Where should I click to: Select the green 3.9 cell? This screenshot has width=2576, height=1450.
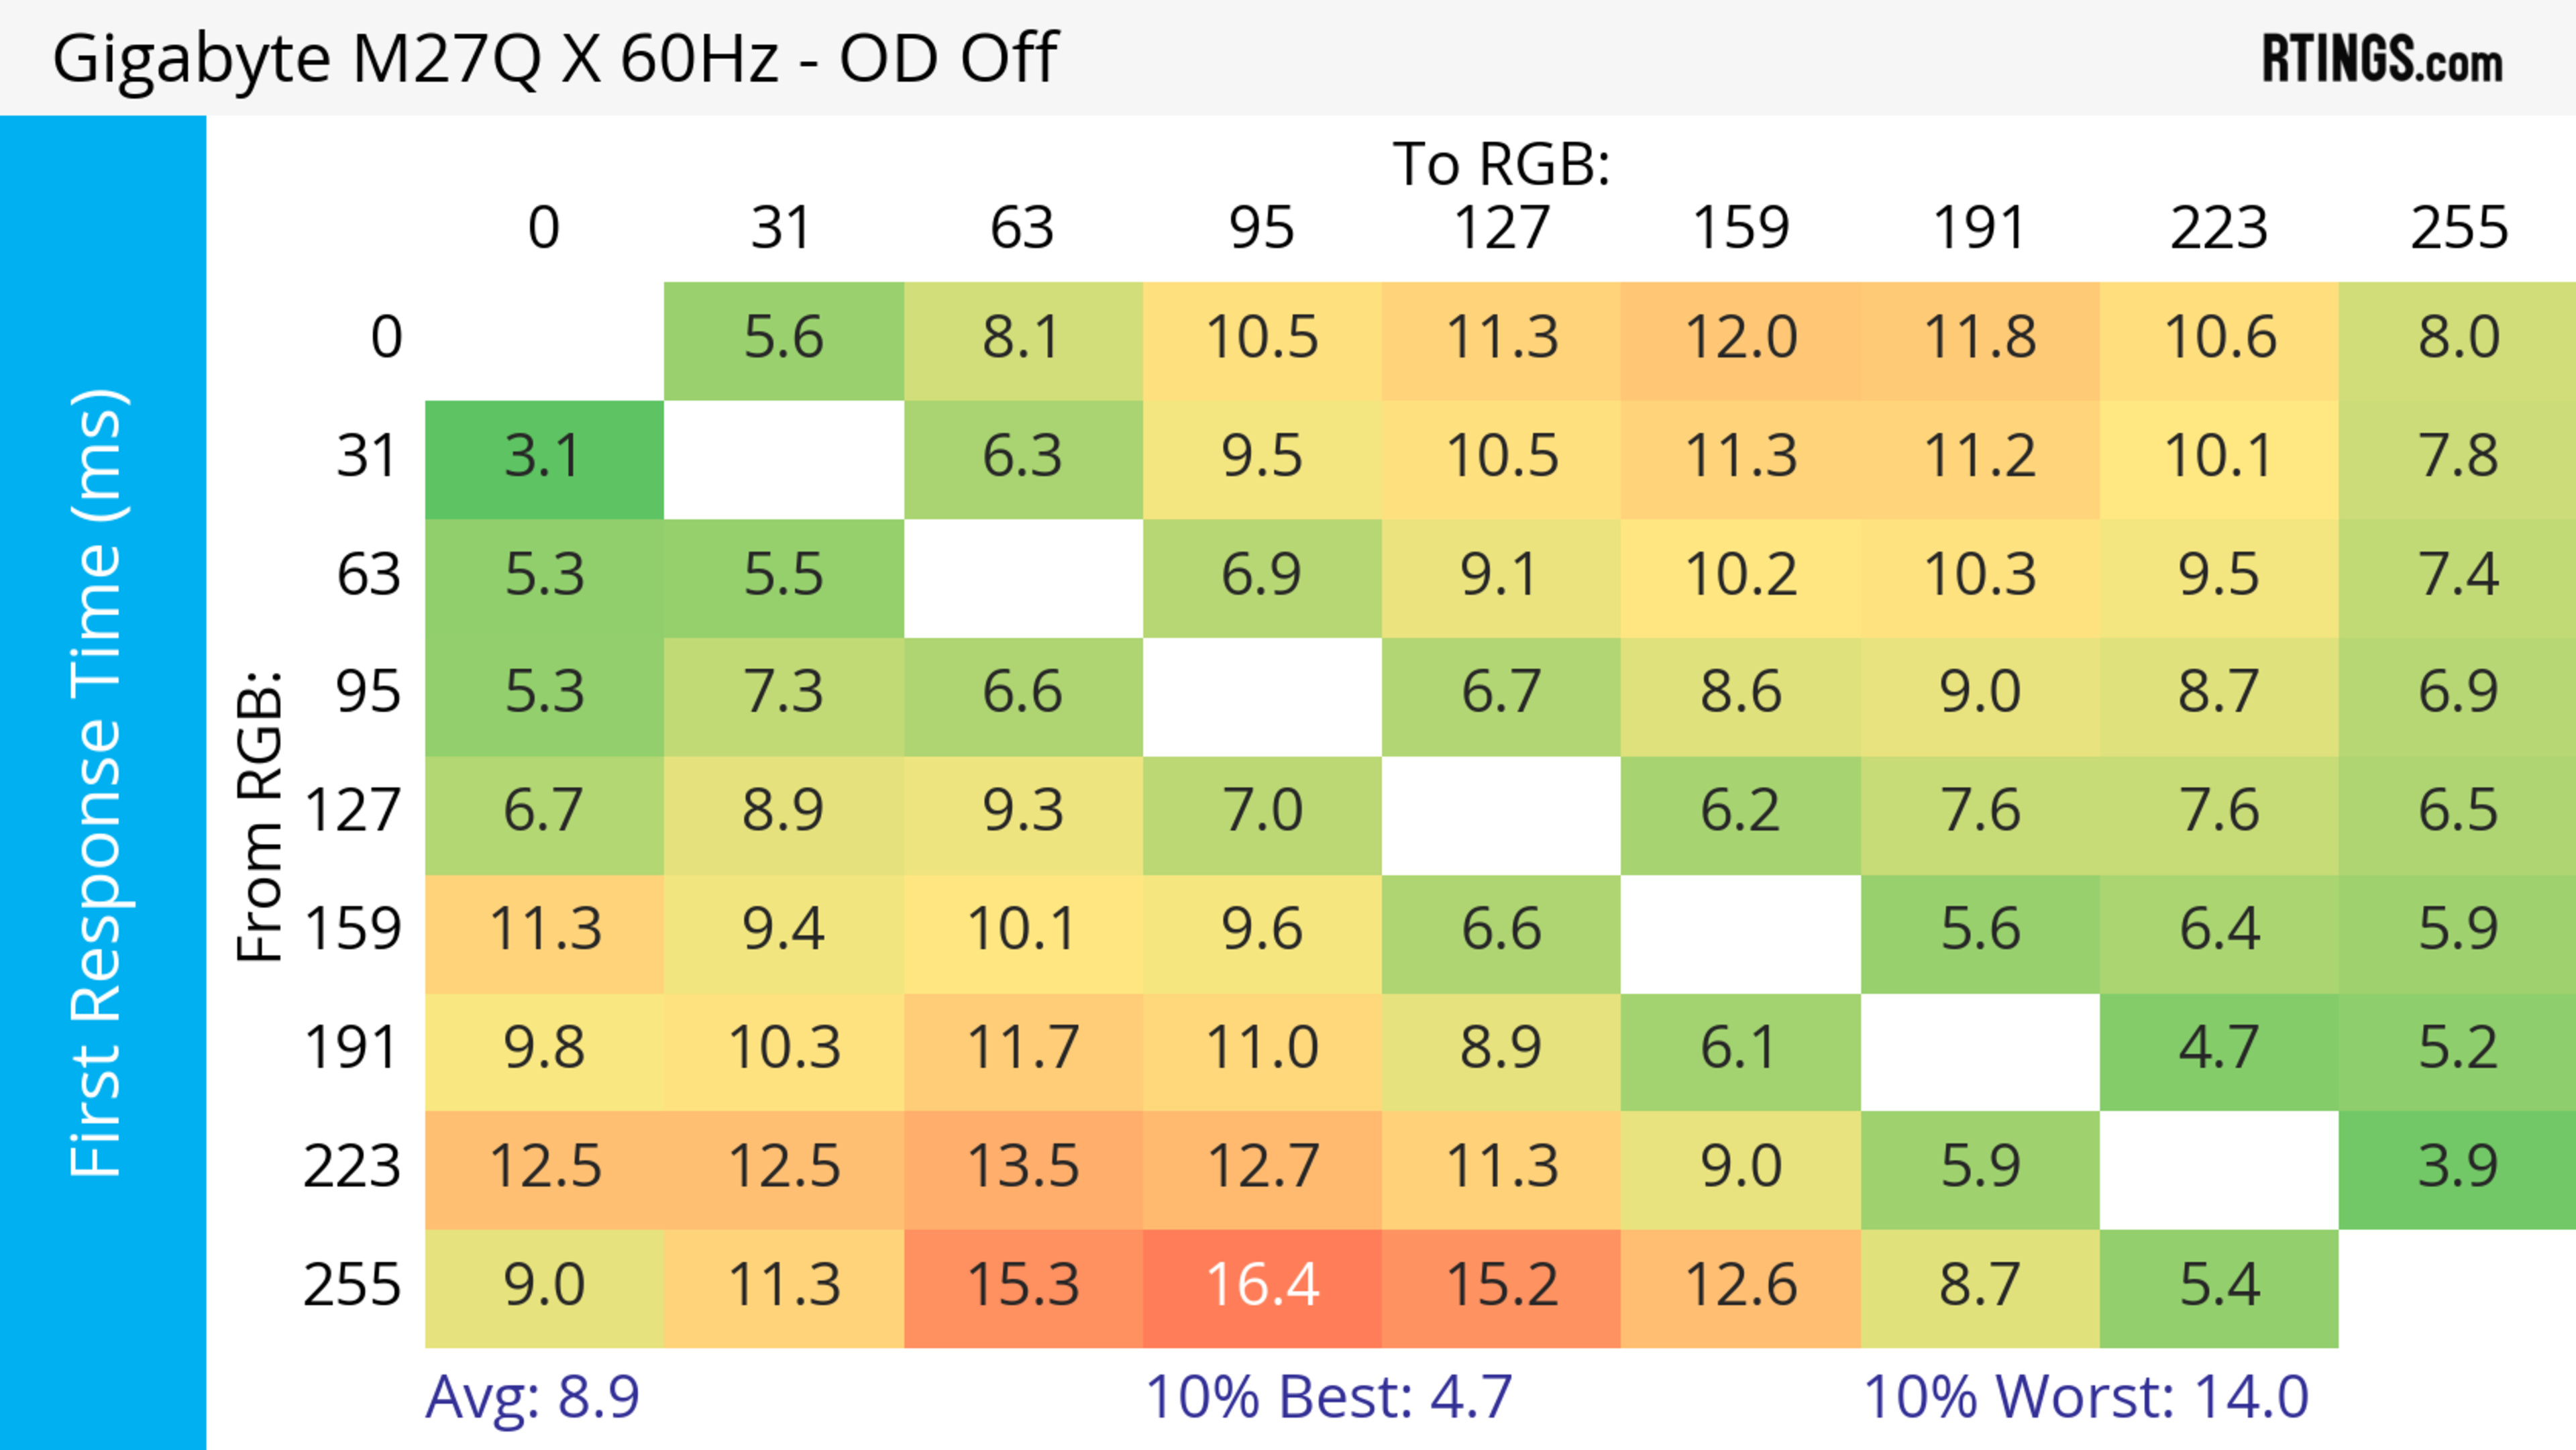click(2458, 1167)
